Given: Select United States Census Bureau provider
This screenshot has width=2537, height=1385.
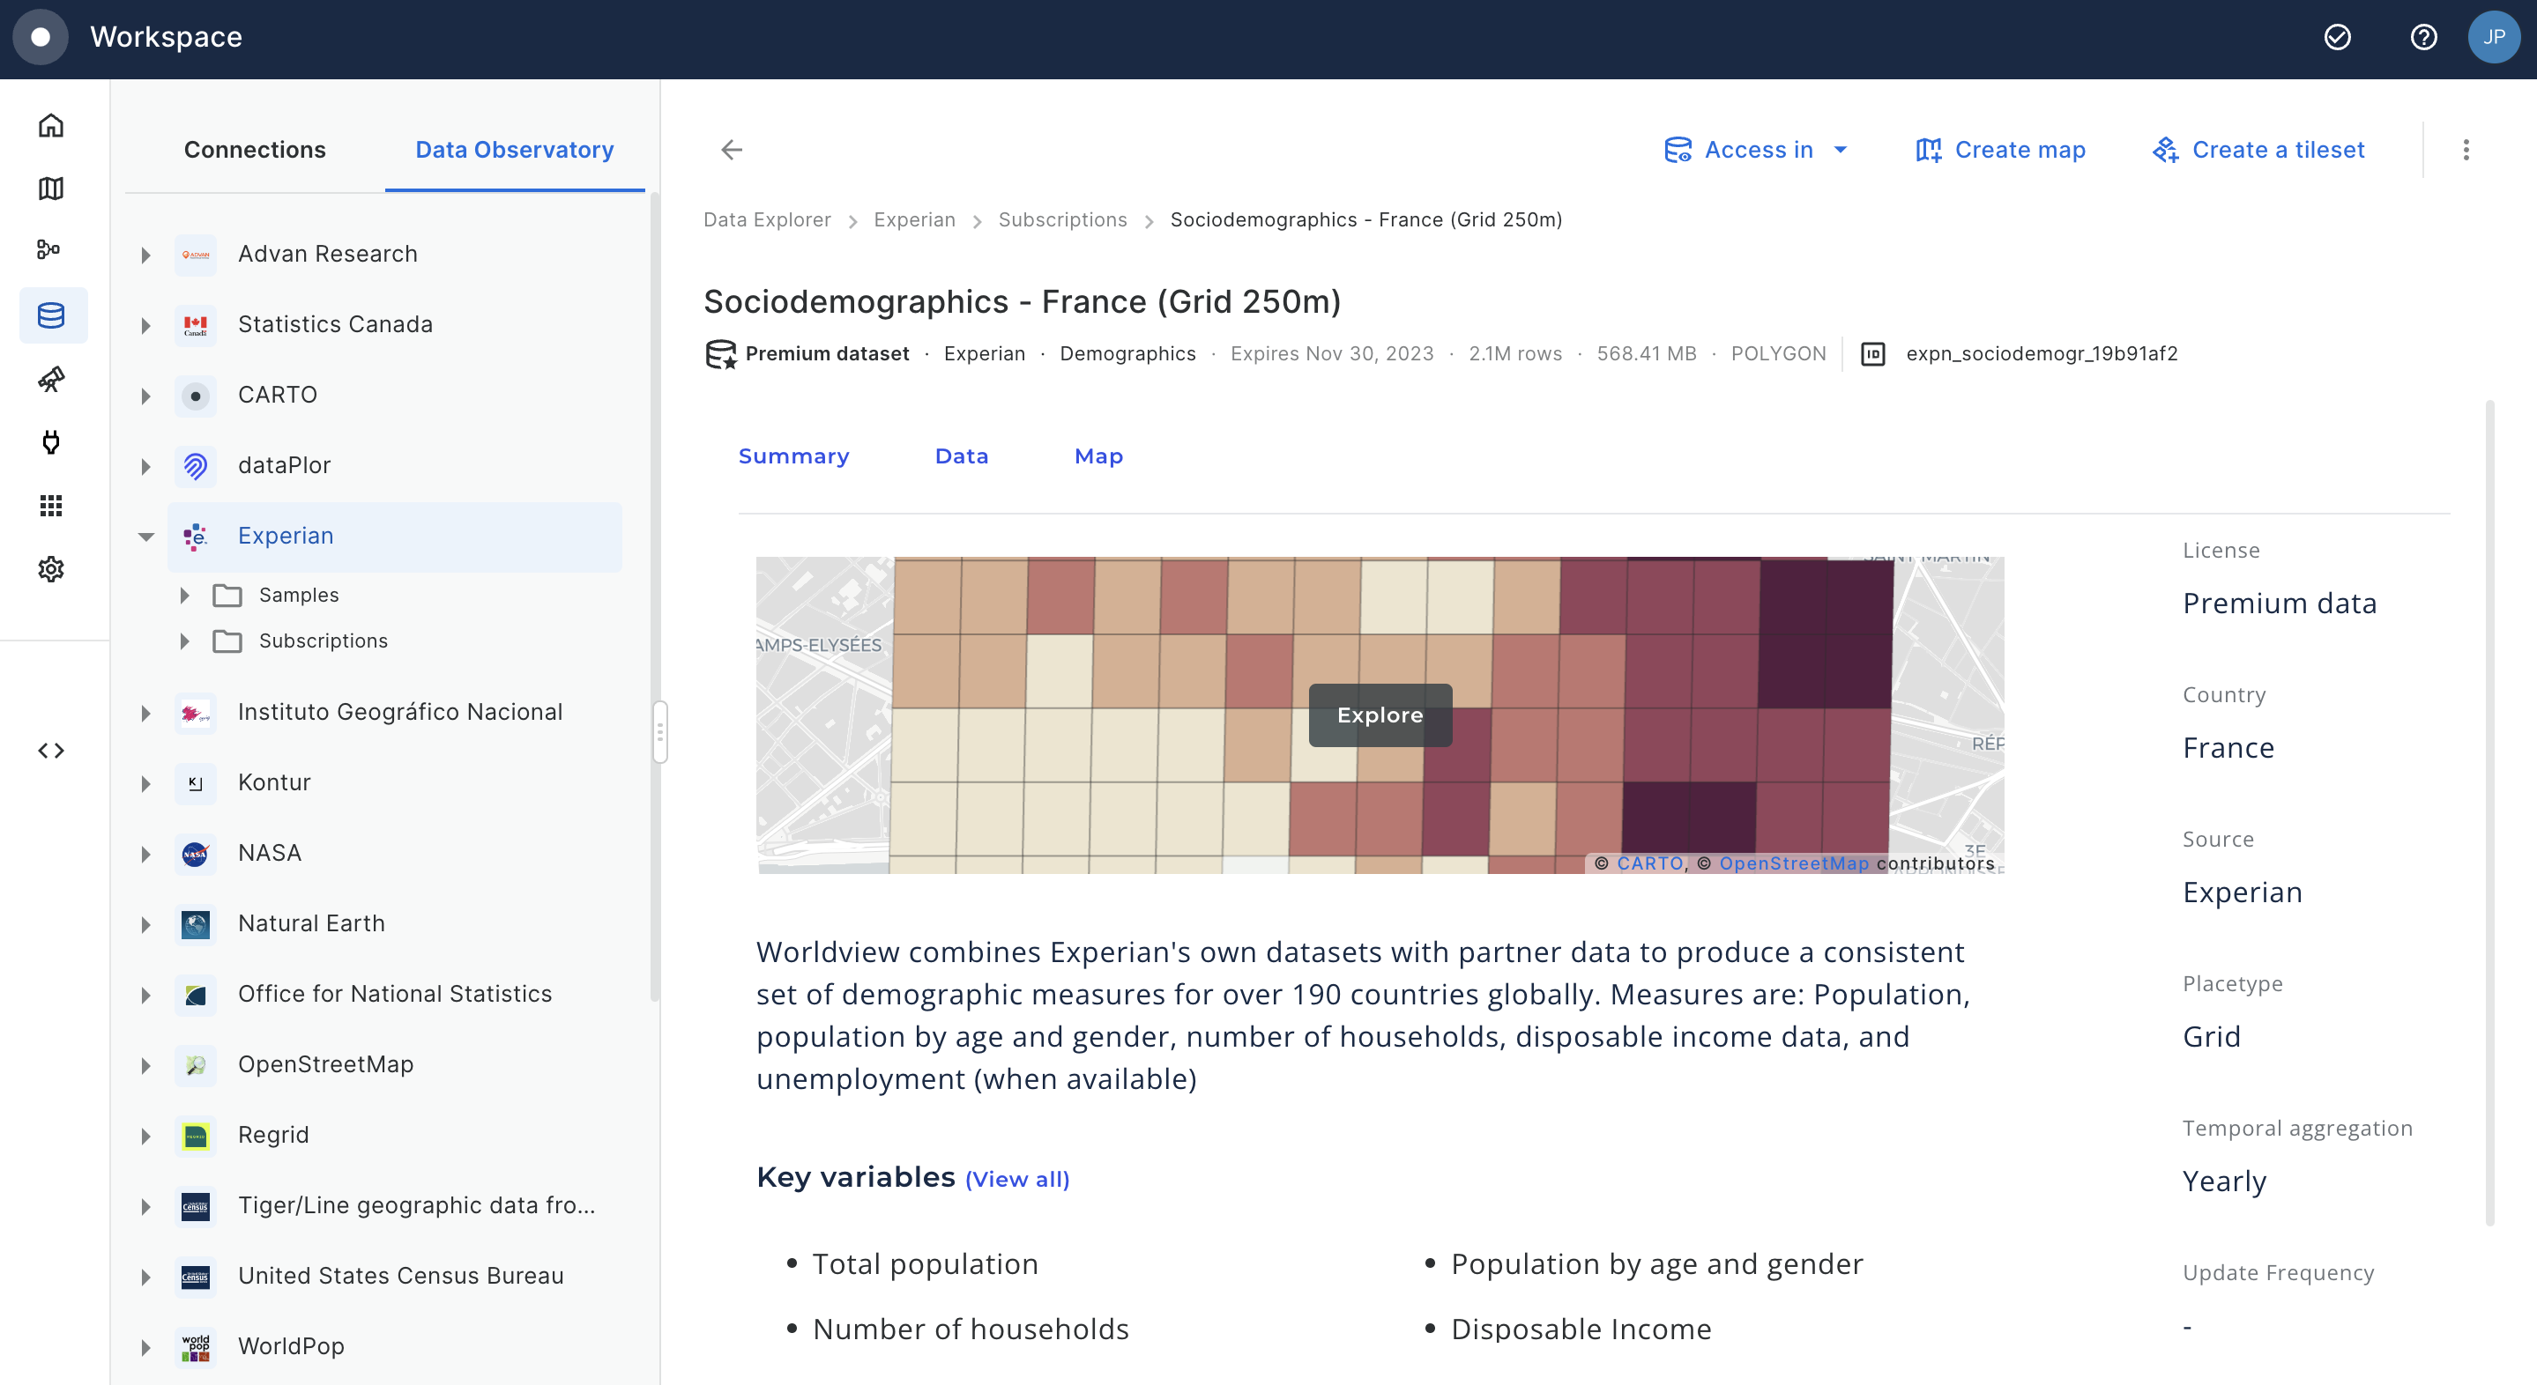Looking at the screenshot, I should click(401, 1277).
